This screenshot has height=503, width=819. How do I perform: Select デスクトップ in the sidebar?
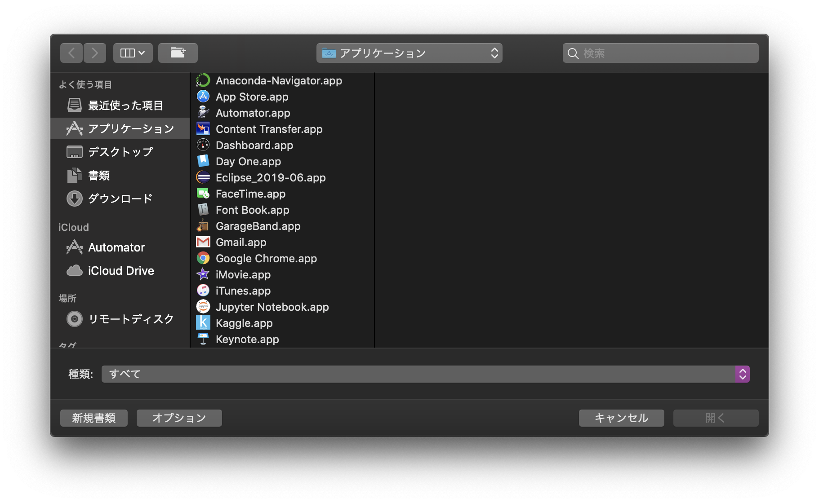120,152
